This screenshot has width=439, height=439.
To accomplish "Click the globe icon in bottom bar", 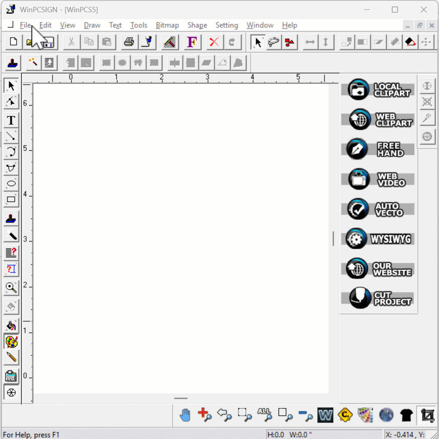I will [x=387, y=415].
